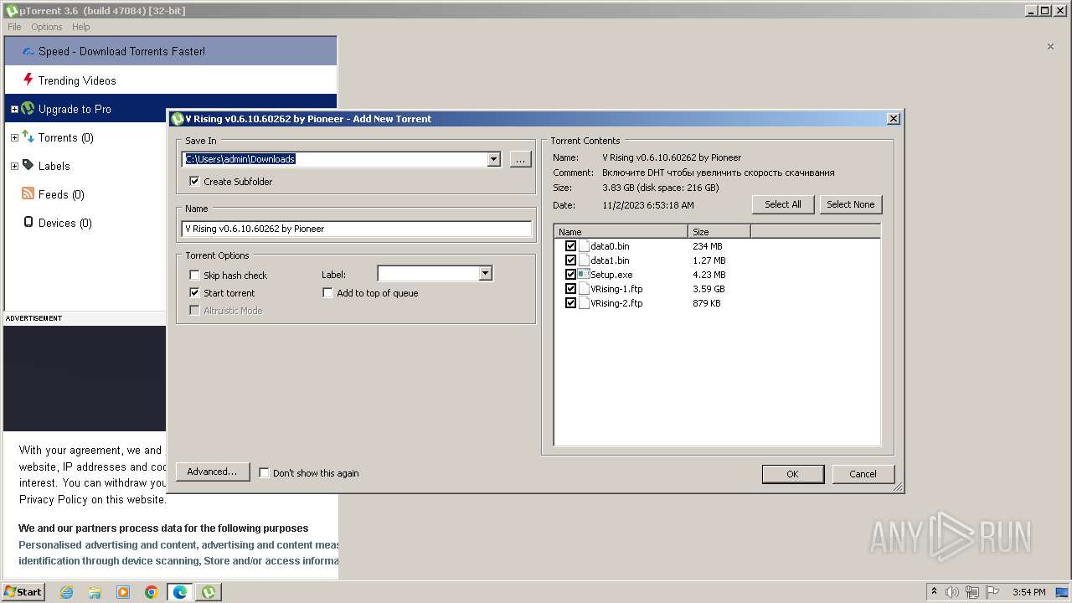Open the Start menu
This screenshot has width=1072, height=603.
(23, 592)
